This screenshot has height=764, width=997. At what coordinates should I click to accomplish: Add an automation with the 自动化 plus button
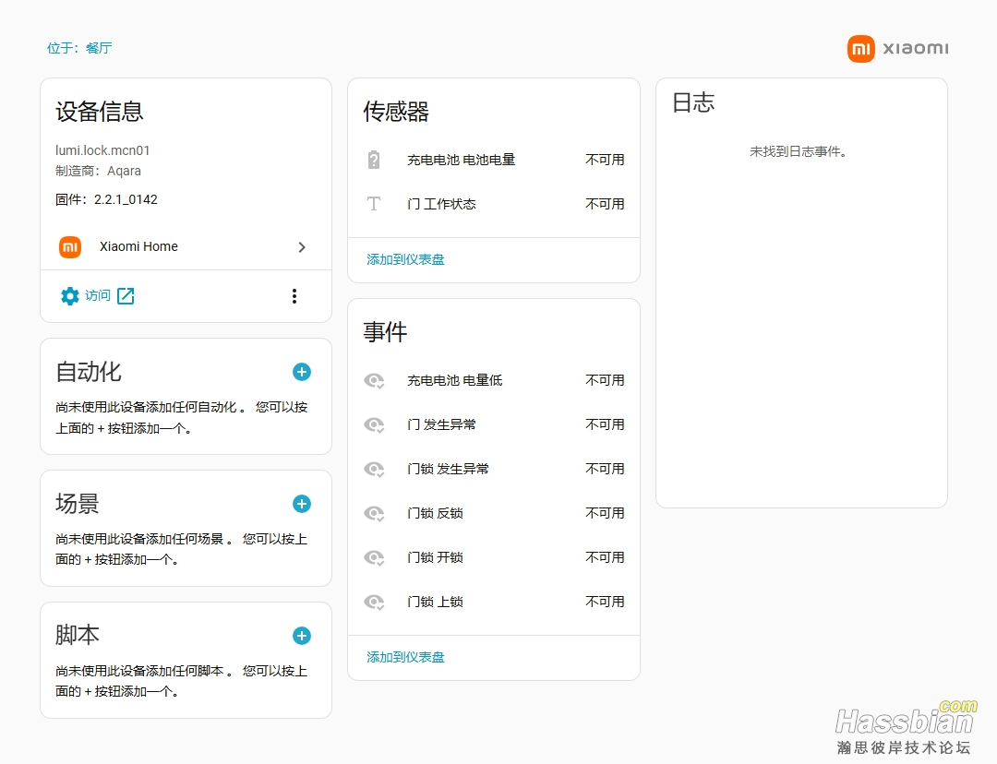click(301, 372)
